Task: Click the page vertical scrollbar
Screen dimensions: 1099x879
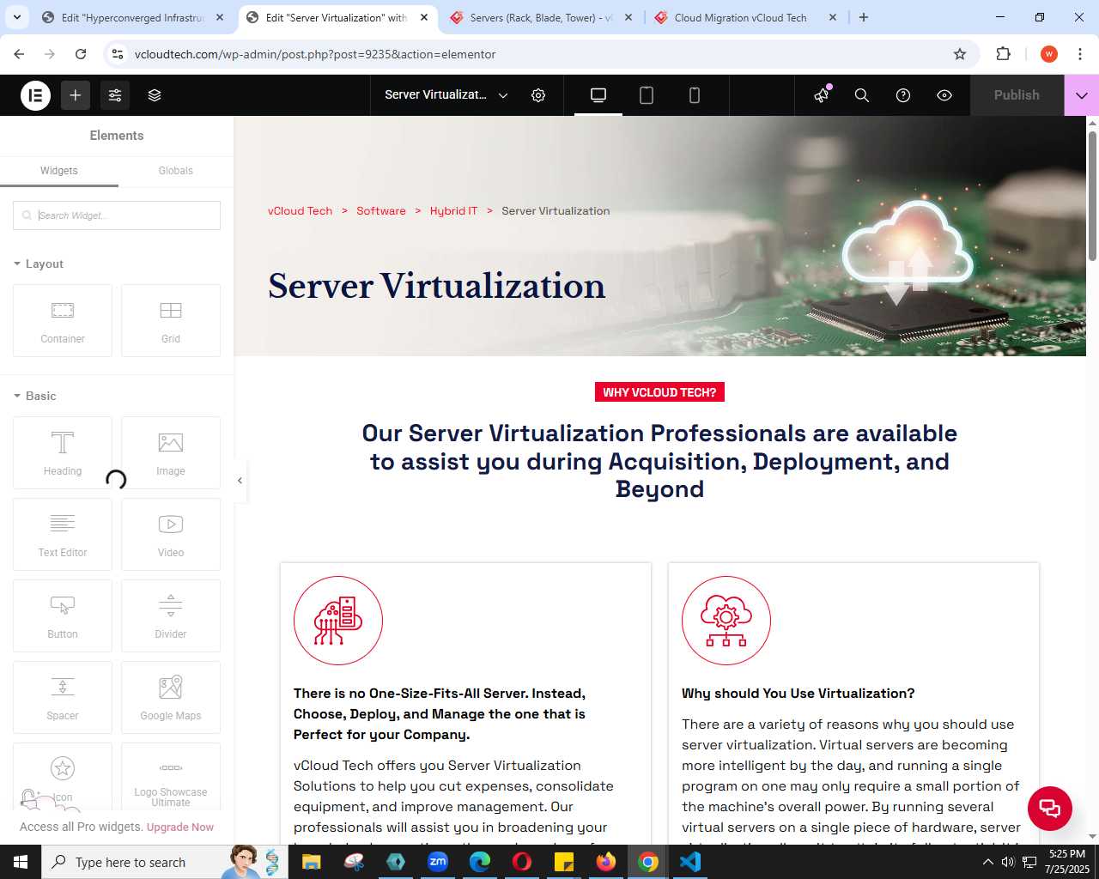Action: point(1092,196)
